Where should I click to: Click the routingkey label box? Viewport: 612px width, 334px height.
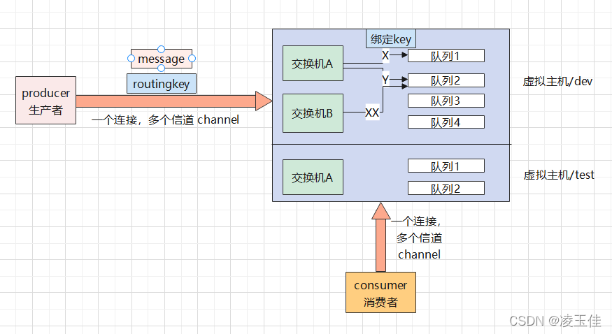161,83
